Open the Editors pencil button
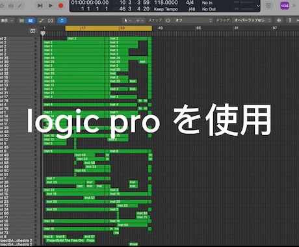 coord(20,6)
